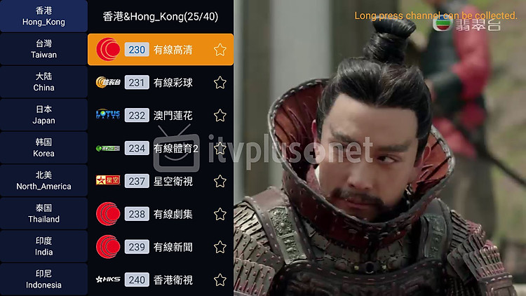Click the red logo of channel 230
This screenshot has width=526, height=296.
108,49
